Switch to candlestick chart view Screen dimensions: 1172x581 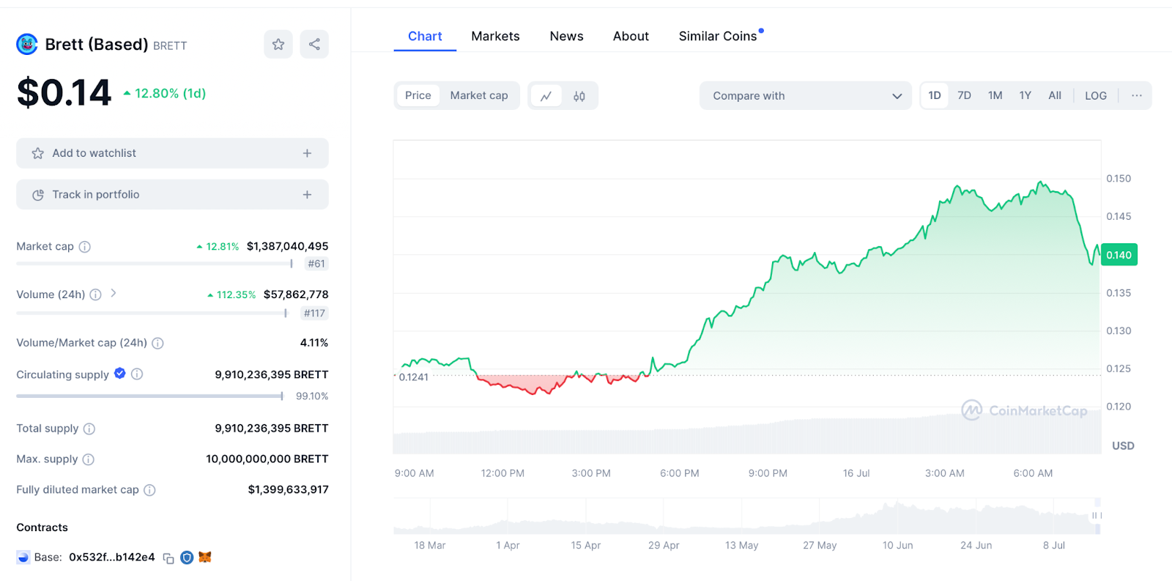[x=579, y=96]
